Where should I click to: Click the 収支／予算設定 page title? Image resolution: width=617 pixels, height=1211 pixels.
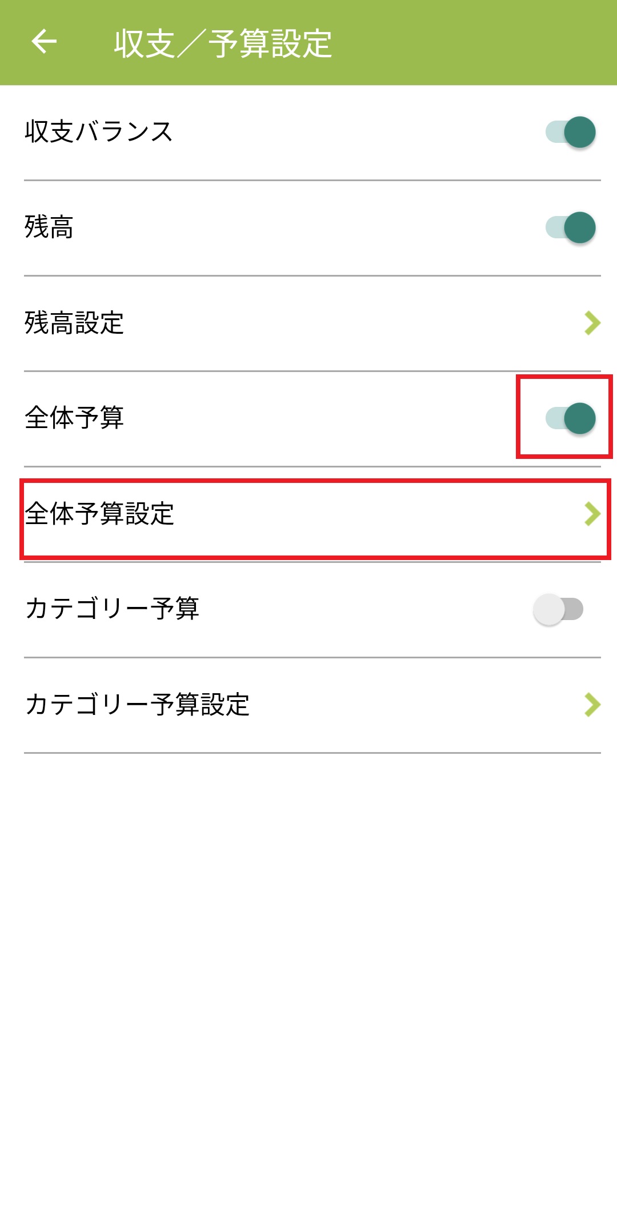[223, 43]
